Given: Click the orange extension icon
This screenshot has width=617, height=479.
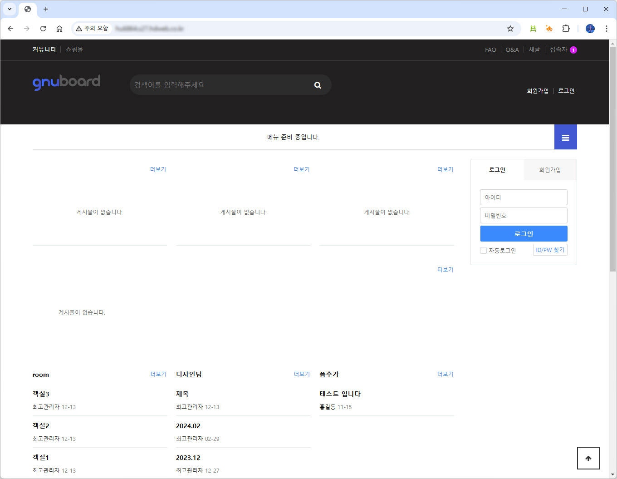Looking at the screenshot, I should (x=549, y=29).
